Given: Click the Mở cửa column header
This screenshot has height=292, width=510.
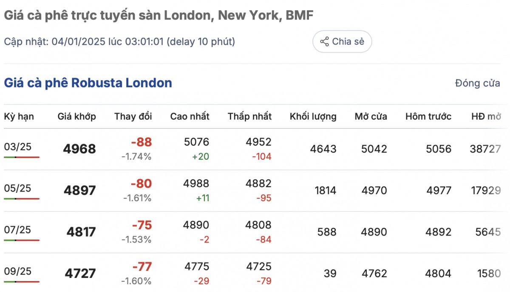Looking at the screenshot, I should pos(371,117).
